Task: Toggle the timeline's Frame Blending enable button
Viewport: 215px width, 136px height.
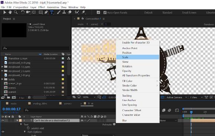Action: (x=163, y=110)
